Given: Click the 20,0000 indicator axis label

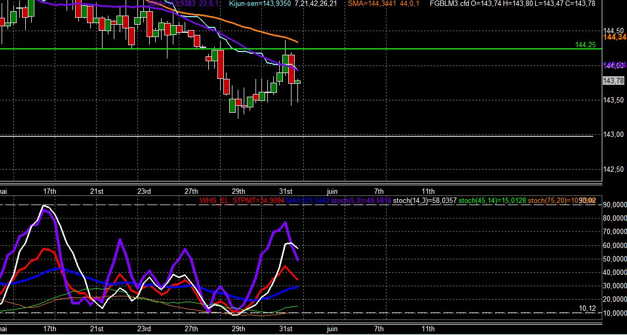Looking at the screenshot, I should pyautogui.click(x=615, y=300).
